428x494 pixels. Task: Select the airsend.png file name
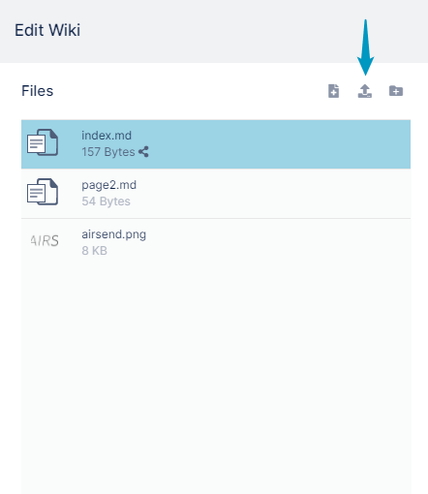pyautogui.click(x=113, y=234)
